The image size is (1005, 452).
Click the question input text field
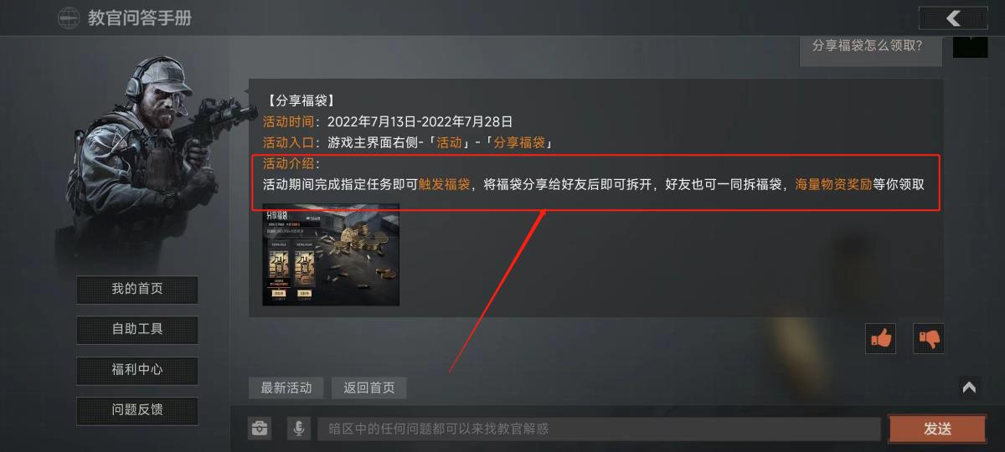pos(599,429)
